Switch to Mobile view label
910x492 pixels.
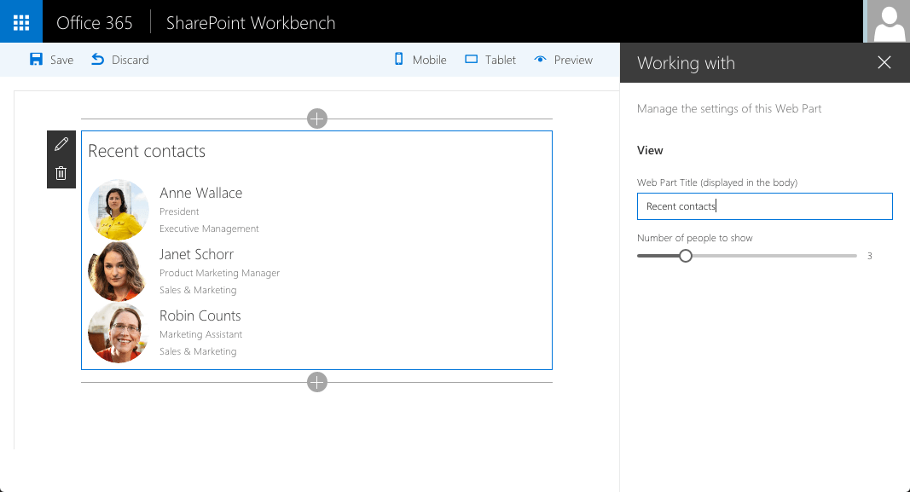pos(430,60)
